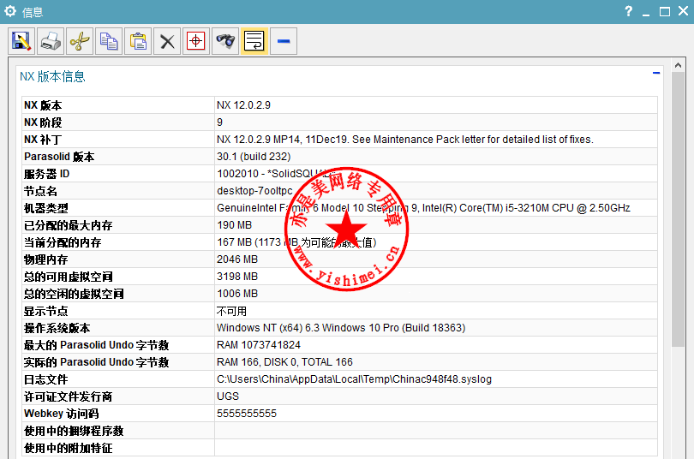Click the RAM 166, DISK 0 value
694x459 pixels.
284,362
